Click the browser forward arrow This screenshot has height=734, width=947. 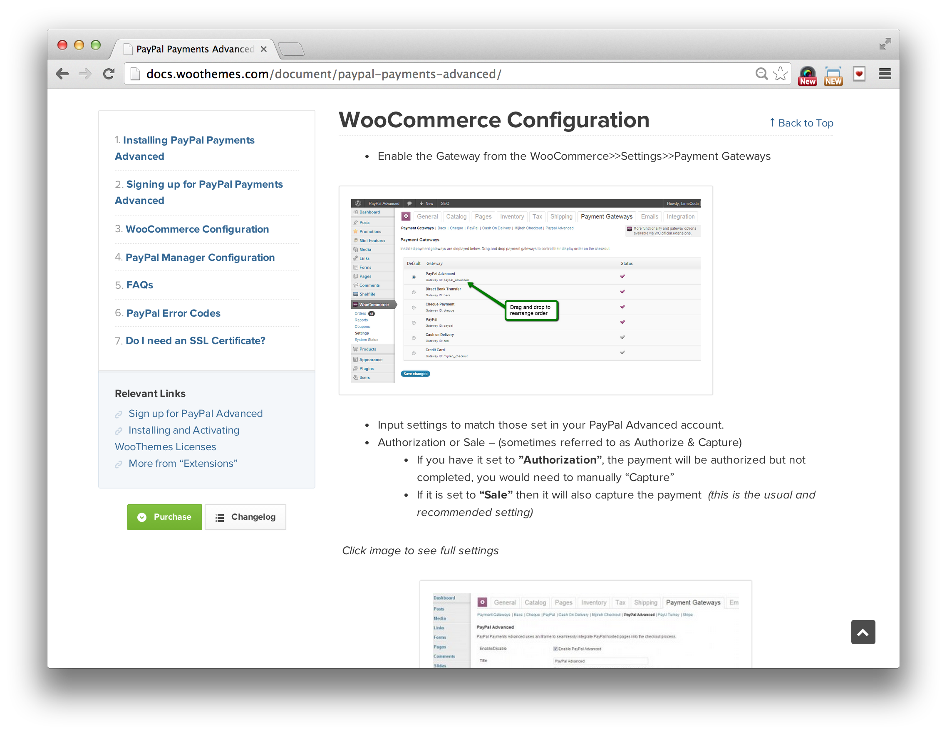tap(85, 74)
